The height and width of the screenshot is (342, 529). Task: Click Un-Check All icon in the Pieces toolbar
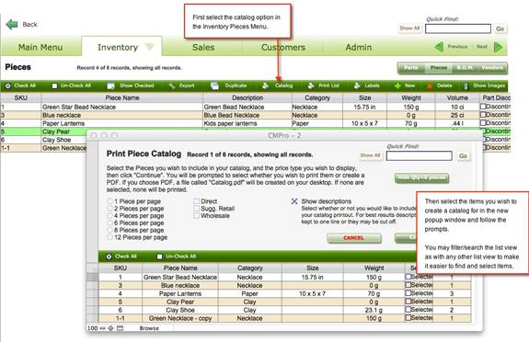54,85
